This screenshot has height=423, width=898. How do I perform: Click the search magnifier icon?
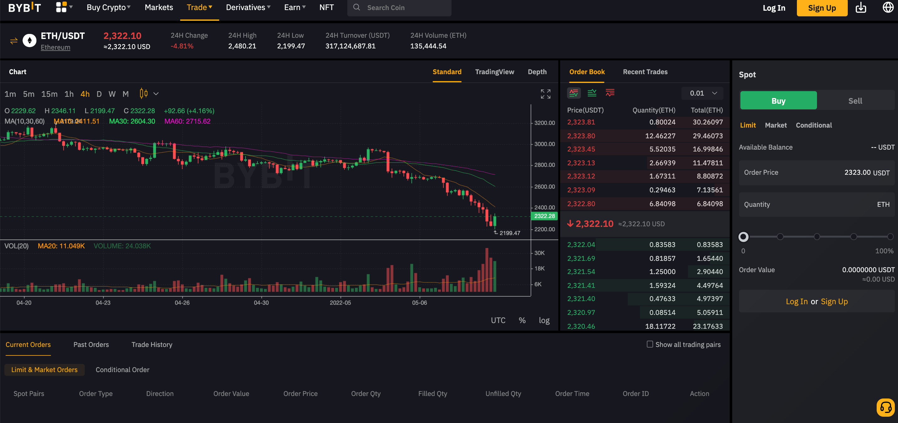pos(356,7)
